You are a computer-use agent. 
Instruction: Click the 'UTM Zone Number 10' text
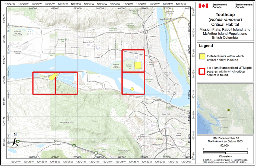(225, 138)
